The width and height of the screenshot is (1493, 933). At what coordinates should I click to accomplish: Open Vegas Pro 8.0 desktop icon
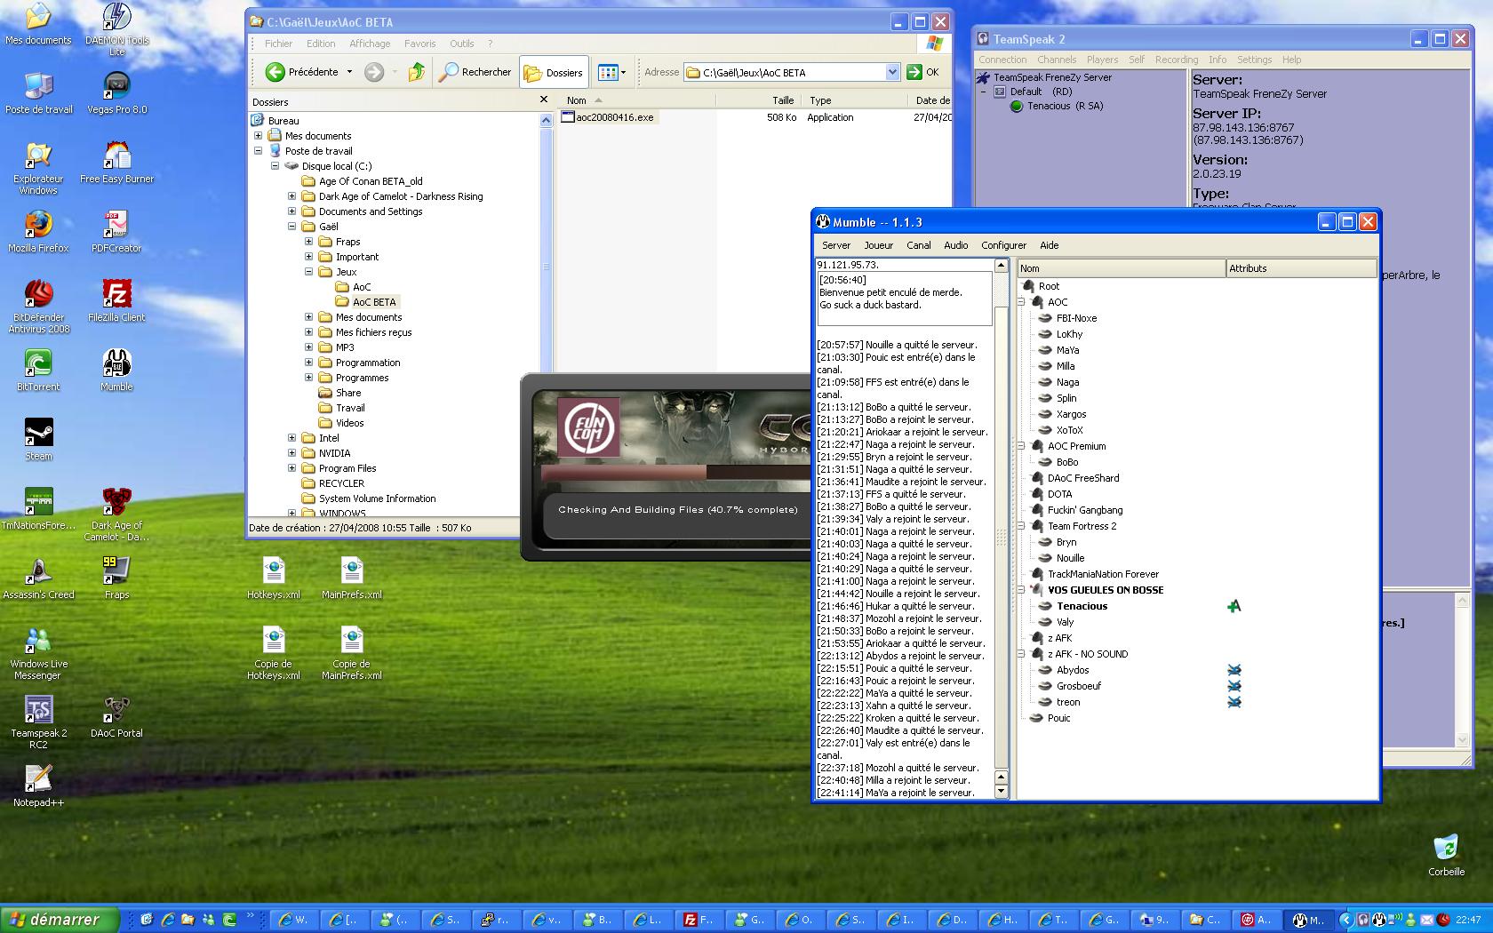coord(116,86)
